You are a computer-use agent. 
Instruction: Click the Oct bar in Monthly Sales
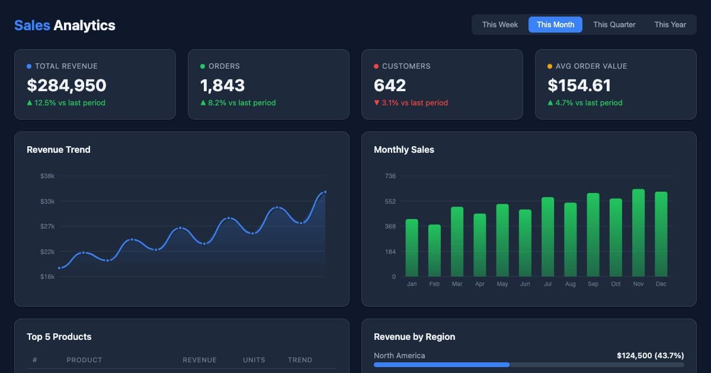point(616,237)
